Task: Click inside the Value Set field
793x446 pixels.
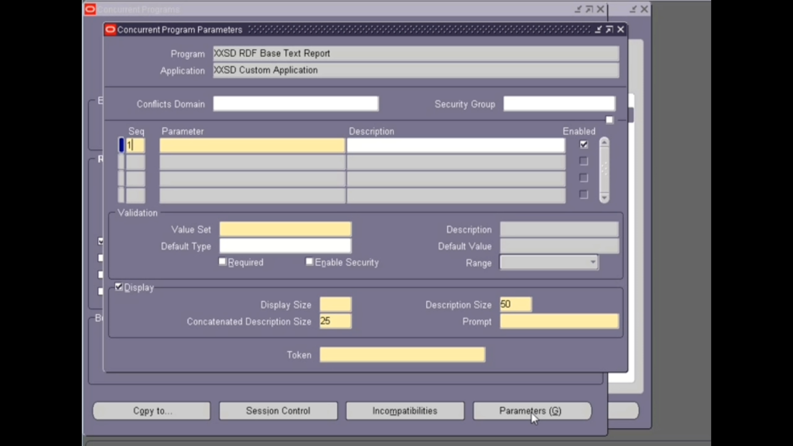Action: point(285,229)
